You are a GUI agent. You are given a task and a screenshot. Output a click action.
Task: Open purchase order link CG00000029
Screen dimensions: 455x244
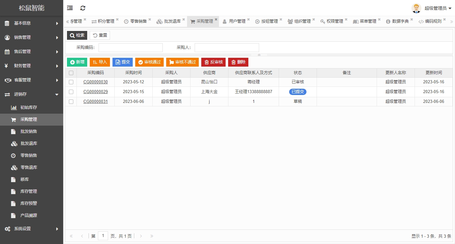95,92
